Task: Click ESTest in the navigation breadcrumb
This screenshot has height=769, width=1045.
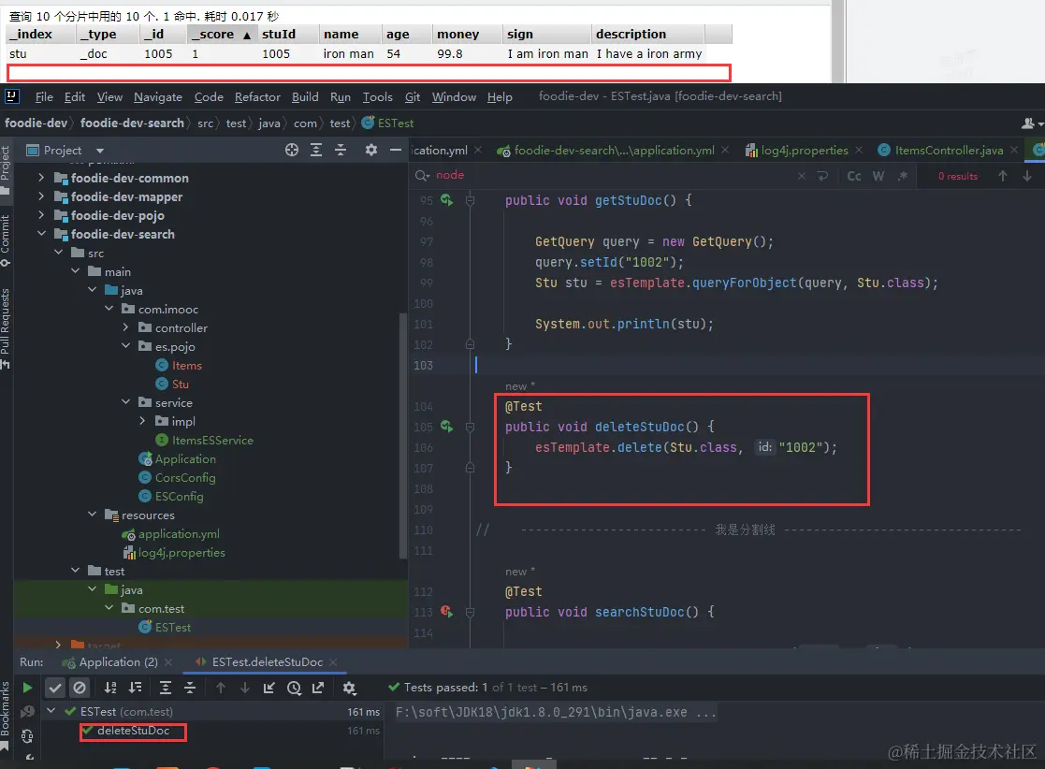Action: pyautogui.click(x=387, y=123)
